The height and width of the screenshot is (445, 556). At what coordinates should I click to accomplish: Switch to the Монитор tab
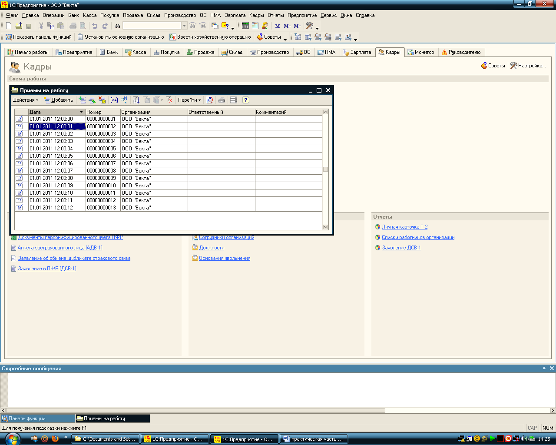coord(421,52)
